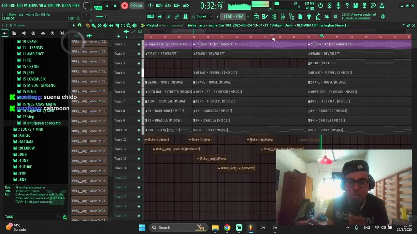Open the VIEW menu
This screenshot has width=417, height=234.
[x=43, y=6]
